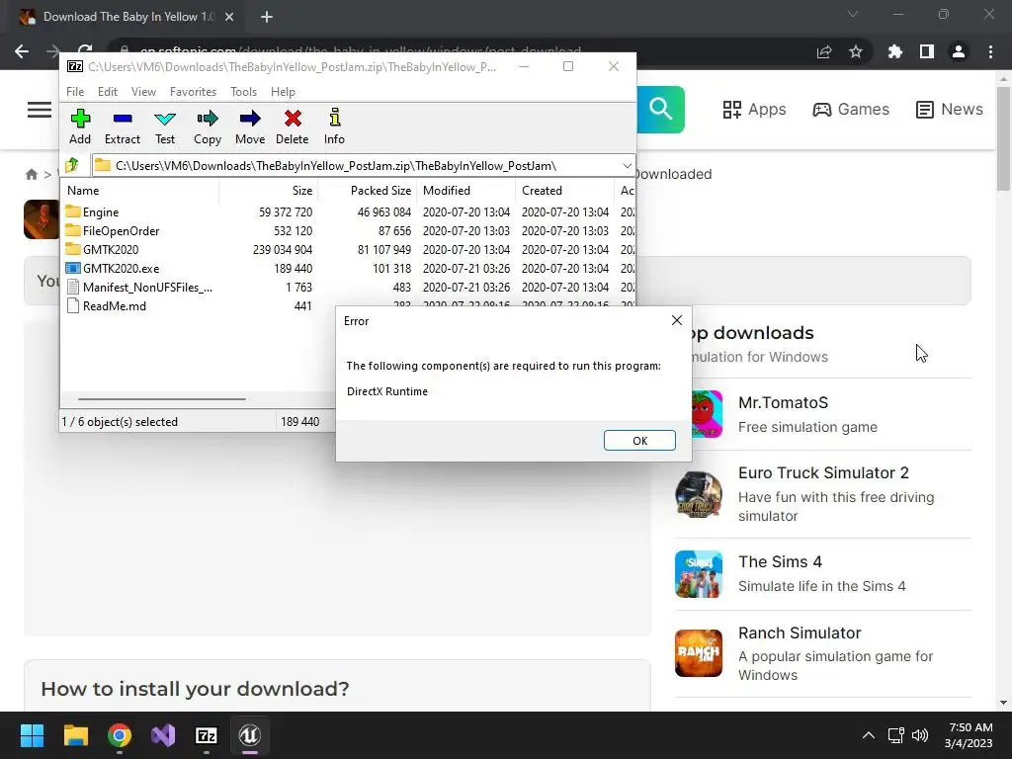Open the 7-Zip File menu
Viewport: 1012px width, 759px height.
coord(75,92)
